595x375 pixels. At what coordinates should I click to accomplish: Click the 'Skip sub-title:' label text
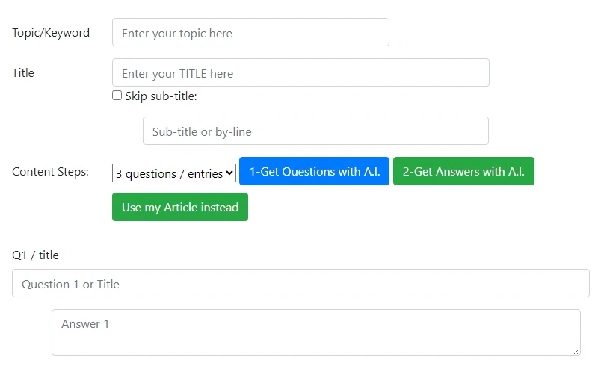tap(161, 96)
